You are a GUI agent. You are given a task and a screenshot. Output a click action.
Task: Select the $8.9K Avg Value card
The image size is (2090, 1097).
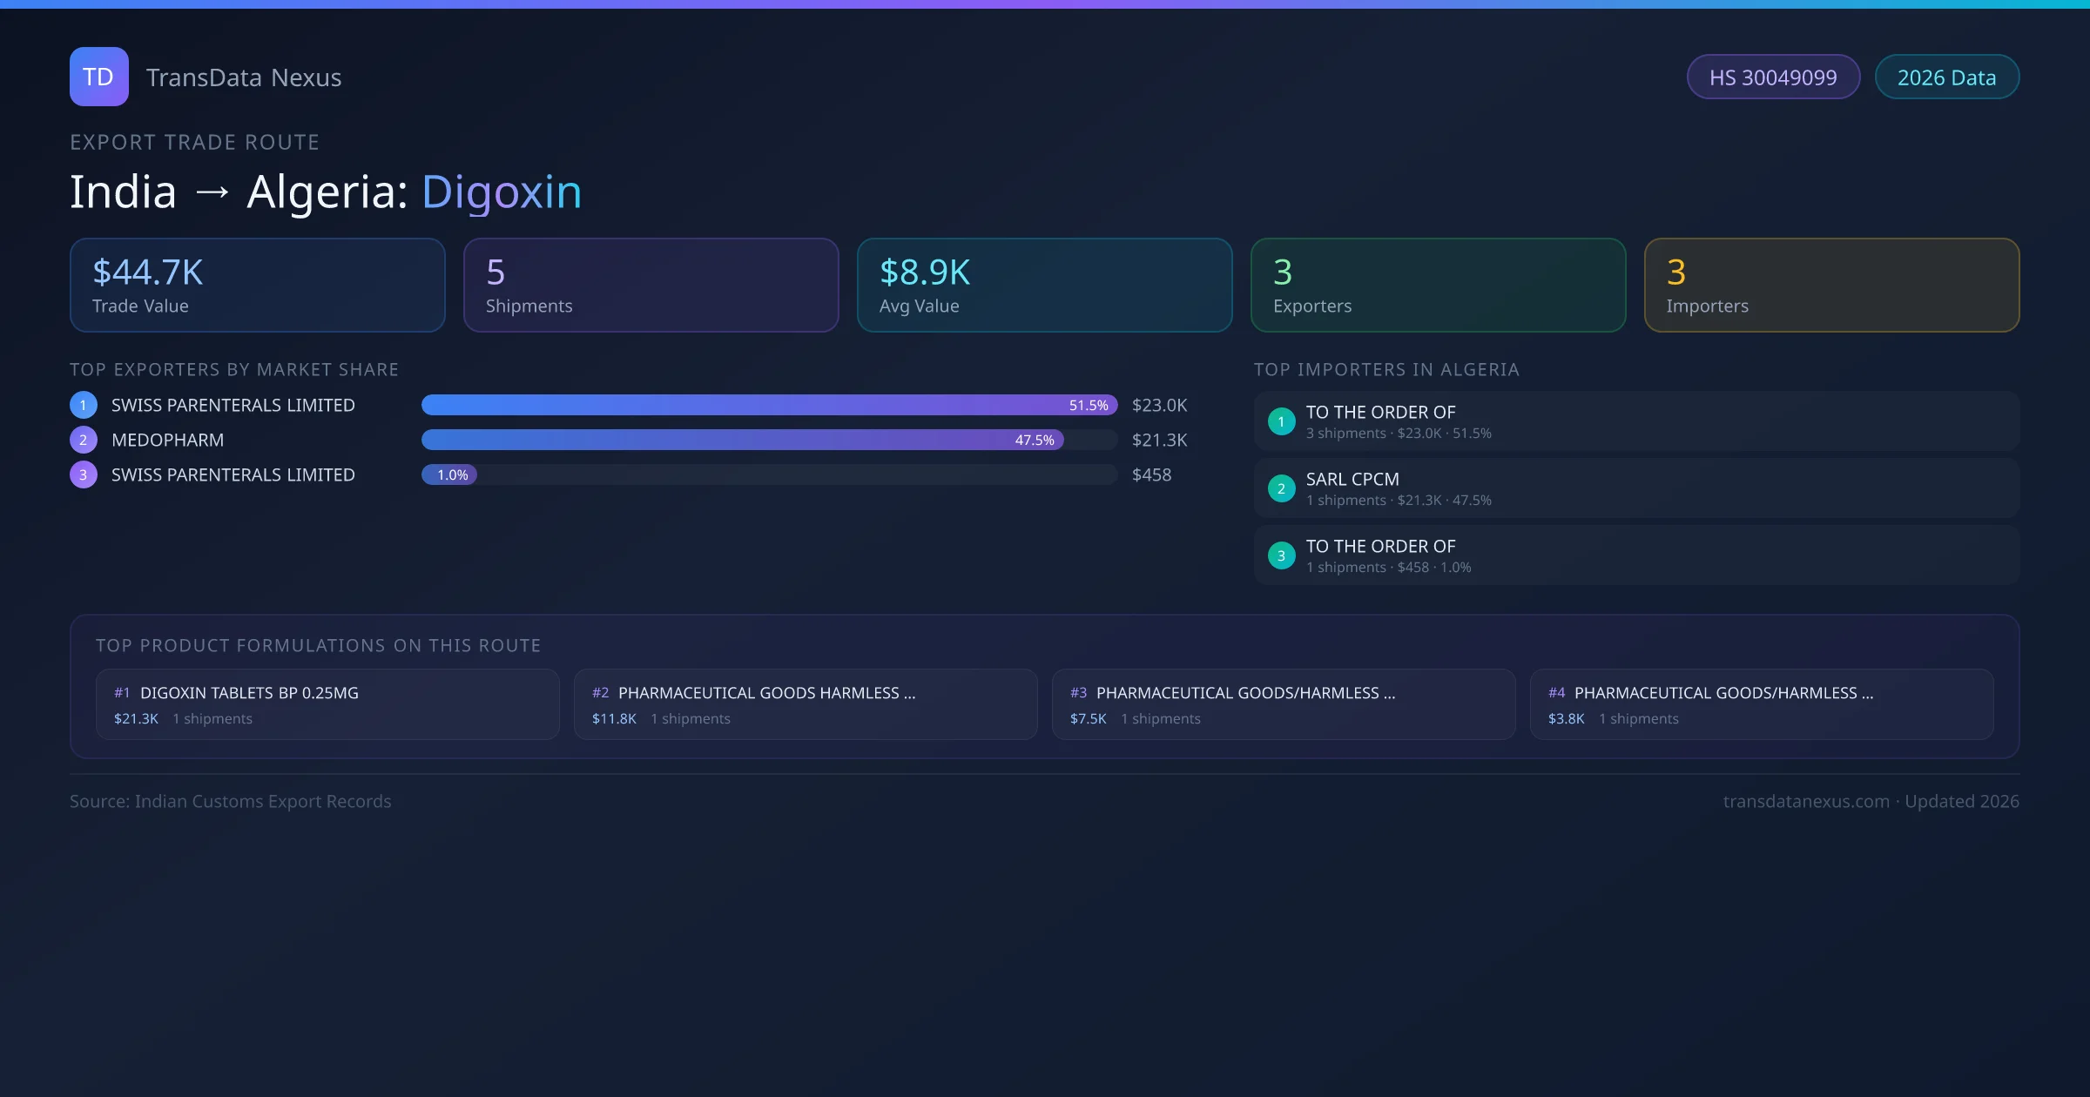click(1044, 286)
